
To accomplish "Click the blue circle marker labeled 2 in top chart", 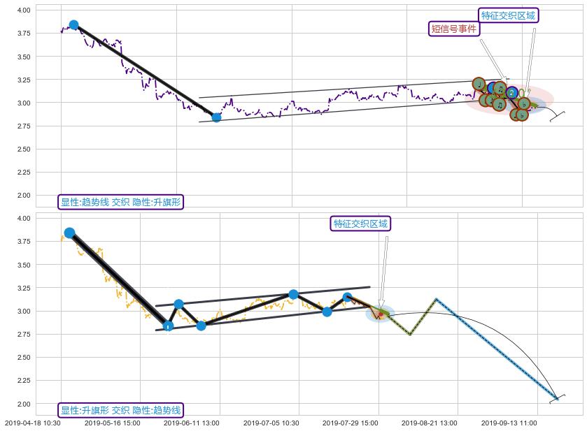I will (512, 92).
